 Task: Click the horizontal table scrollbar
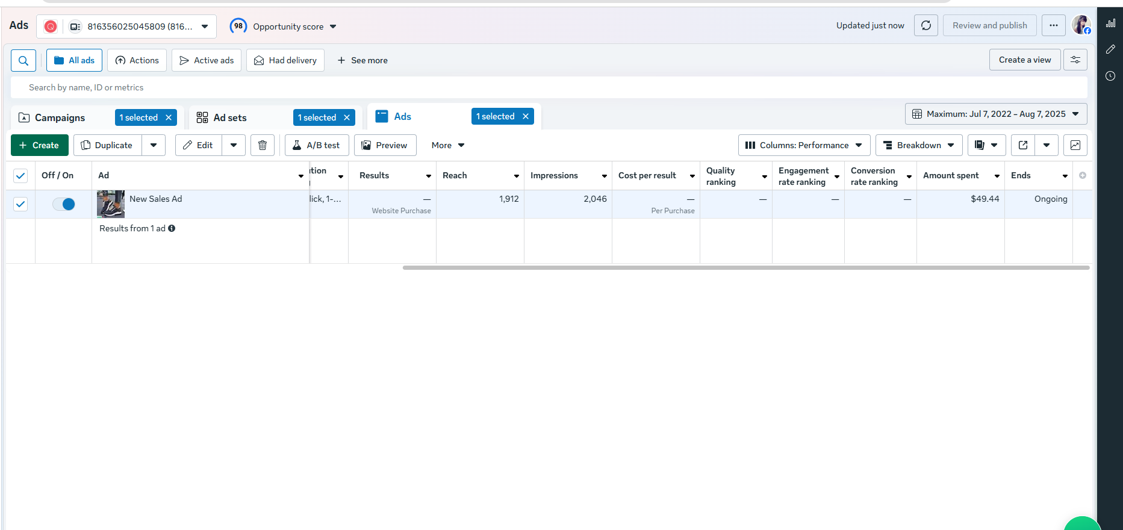[746, 267]
